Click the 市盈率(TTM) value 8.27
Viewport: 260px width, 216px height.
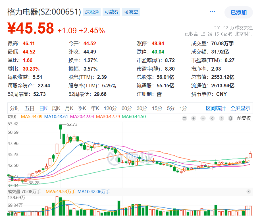[x=230, y=60]
